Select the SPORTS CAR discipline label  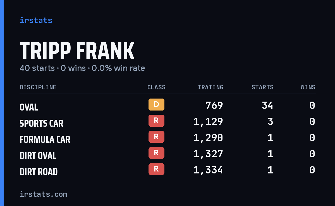41,123
